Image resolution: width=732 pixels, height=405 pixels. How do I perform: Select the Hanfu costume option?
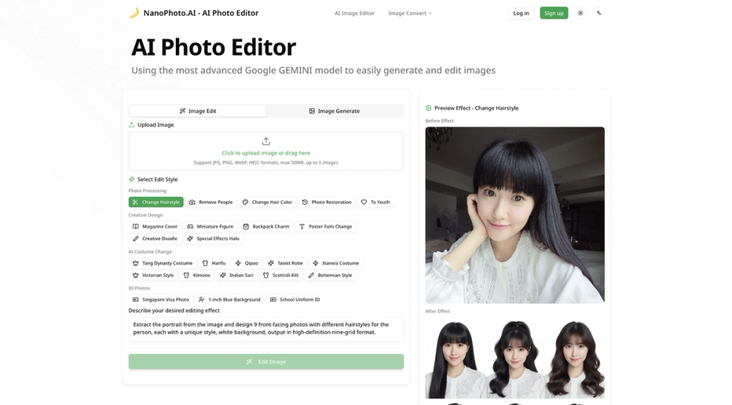[x=214, y=263]
